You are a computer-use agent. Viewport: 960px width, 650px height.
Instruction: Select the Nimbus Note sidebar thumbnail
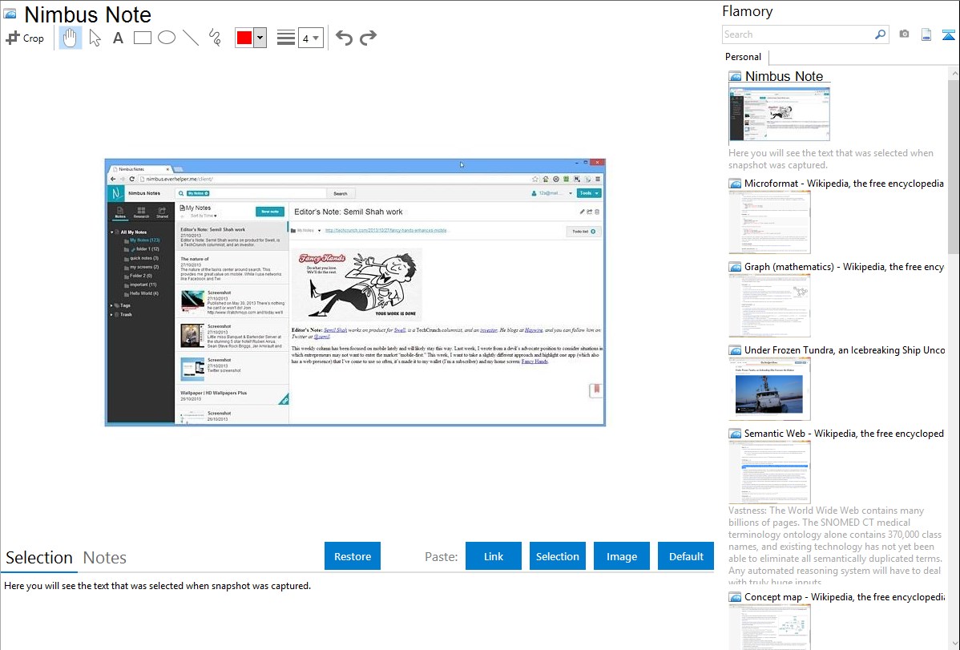click(780, 115)
